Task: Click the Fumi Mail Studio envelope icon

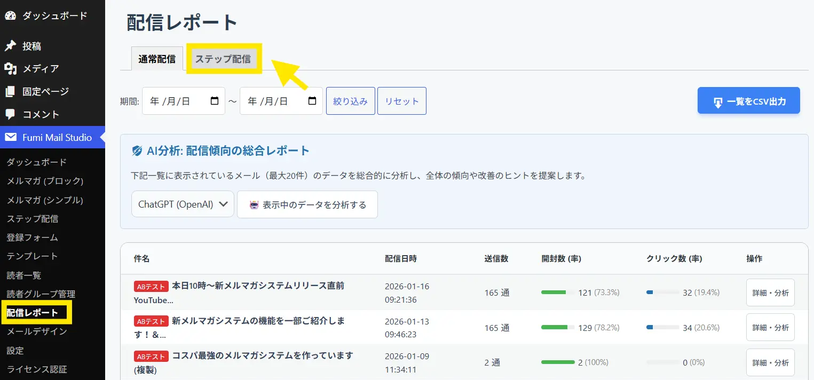Action: (x=10, y=138)
